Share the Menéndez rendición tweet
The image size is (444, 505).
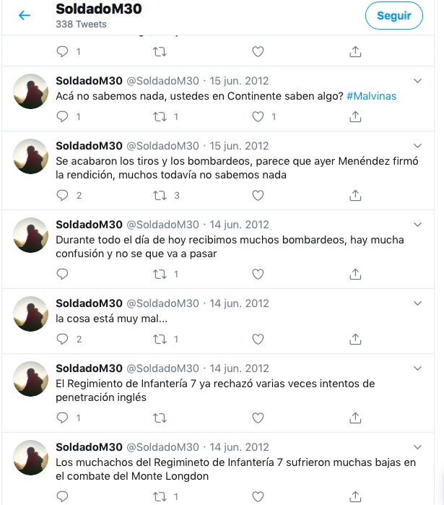point(355,195)
